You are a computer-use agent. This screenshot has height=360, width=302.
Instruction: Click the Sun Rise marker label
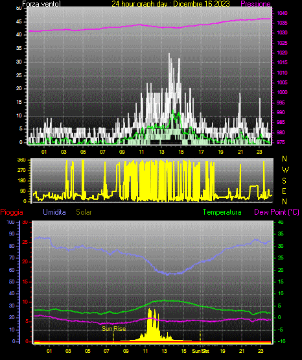pyautogui.click(x=114, y=329)
